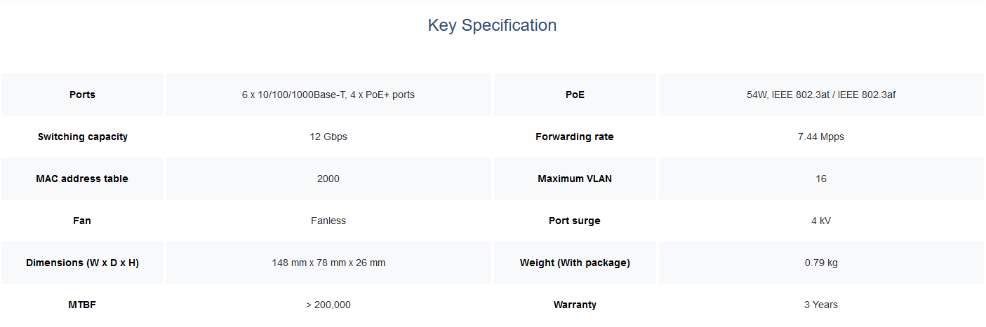
Task: Select the Ports label cell
Action: click(82, 95)
